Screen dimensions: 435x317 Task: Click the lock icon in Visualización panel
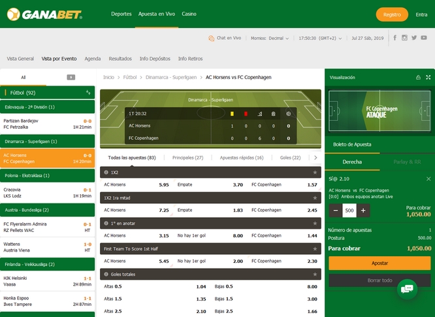click(418, 77)
